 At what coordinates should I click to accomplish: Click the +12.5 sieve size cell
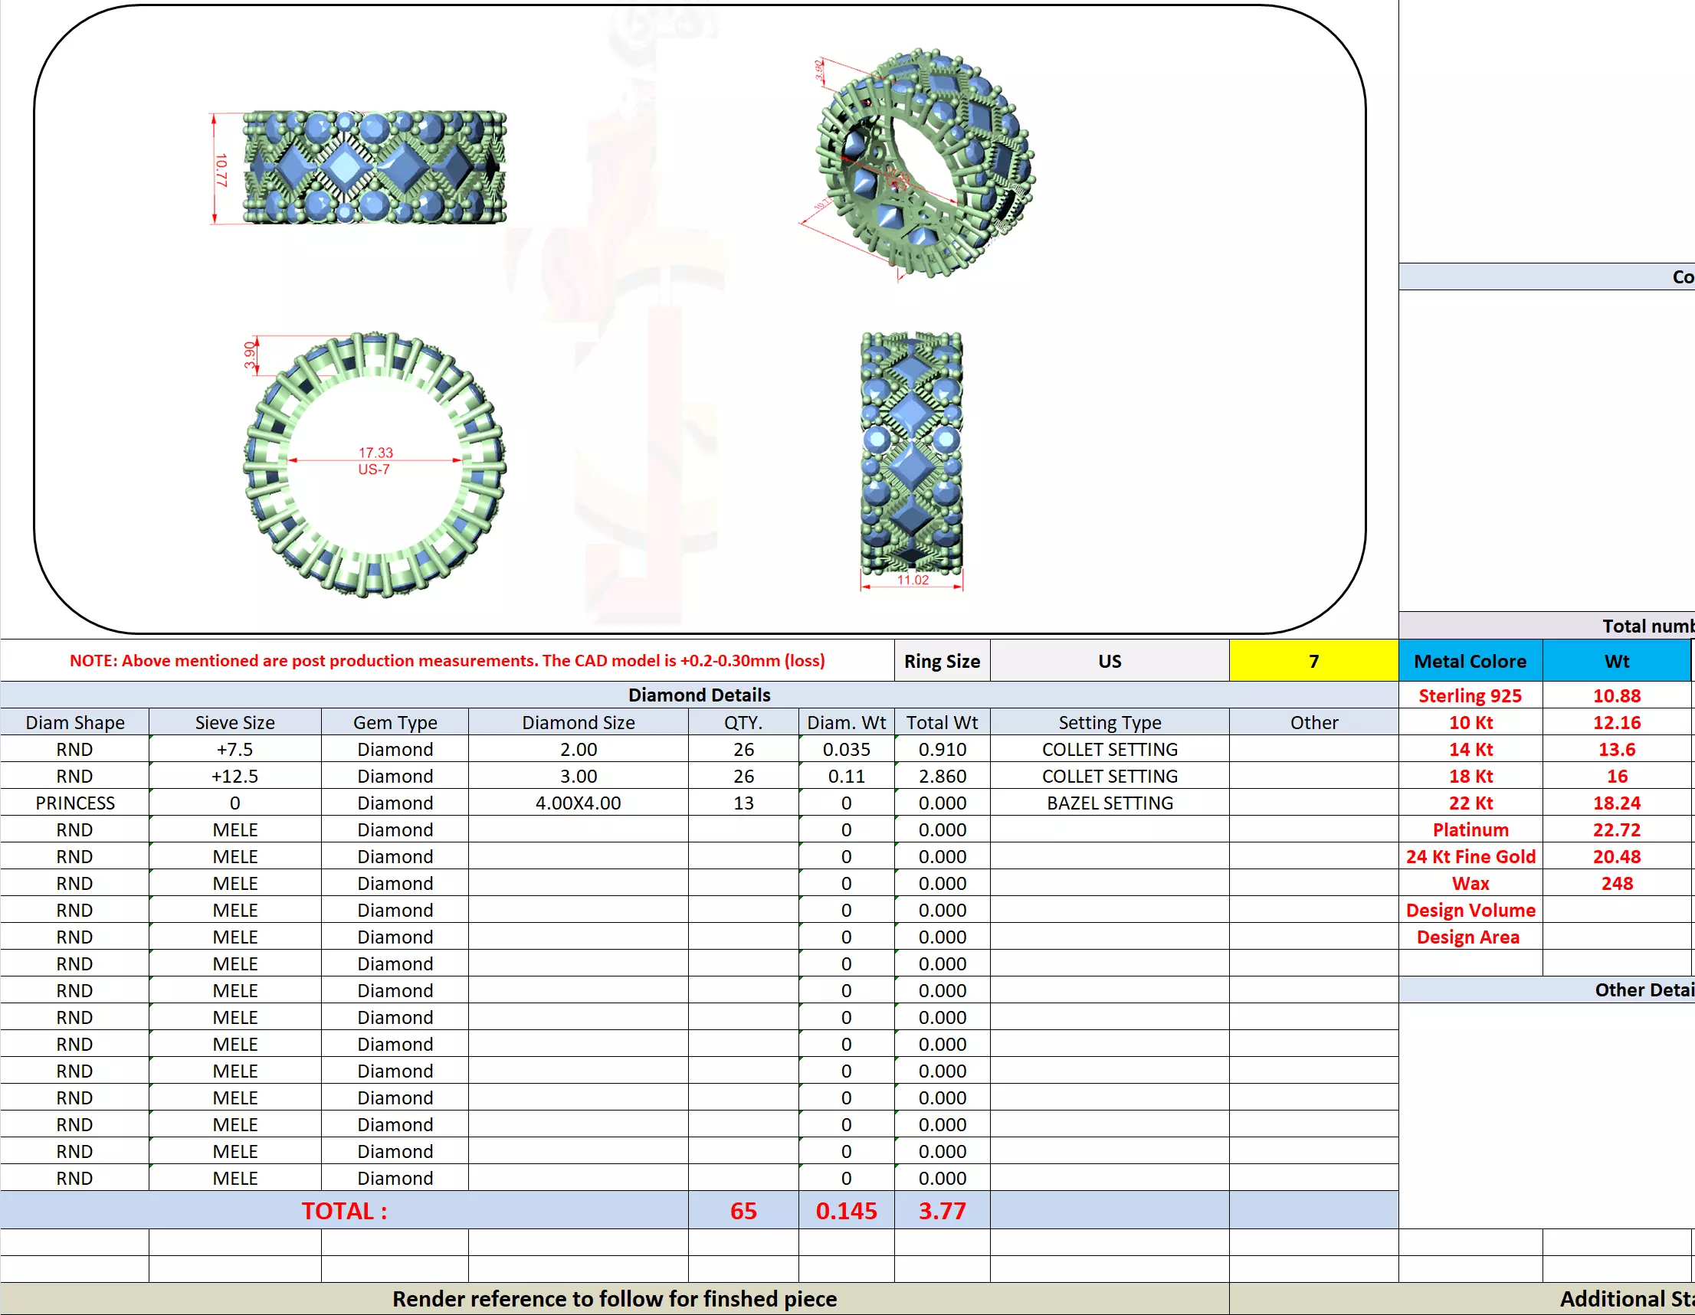click(234, 776)
